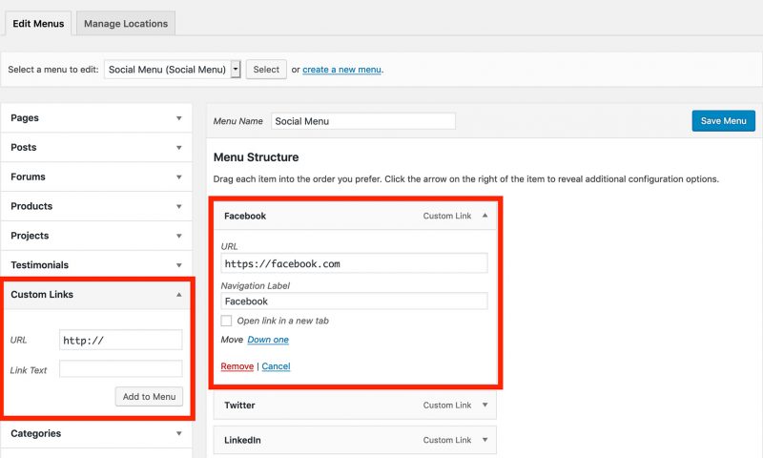Viewport: 763px width, 458px height.
Task: Expand the Categories panel arrow
Action: (179, 433)
